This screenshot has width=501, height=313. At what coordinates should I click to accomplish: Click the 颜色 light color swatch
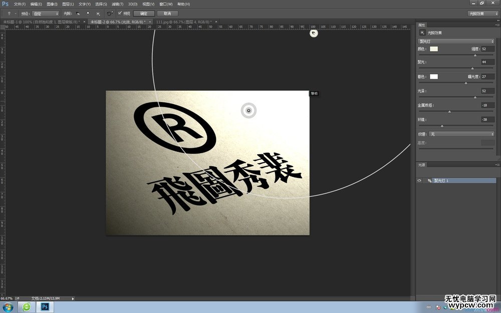click(433, 49)
